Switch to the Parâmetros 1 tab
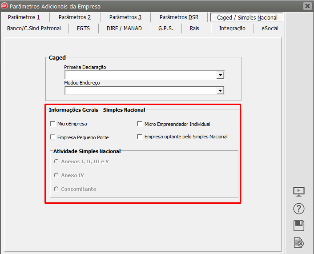The width and height of the screenshot is (314, 254). point(24,17)
